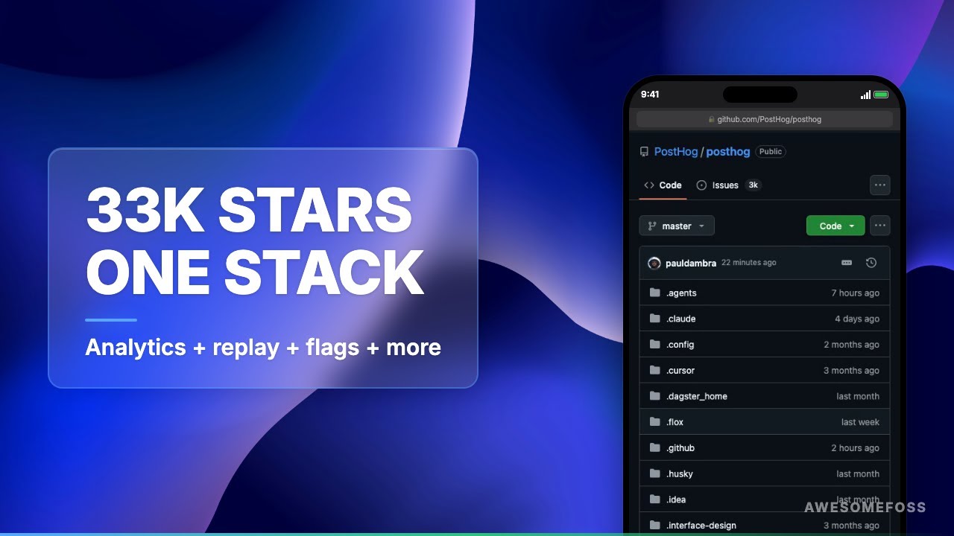Open the .husky folder

coord(680,473)
